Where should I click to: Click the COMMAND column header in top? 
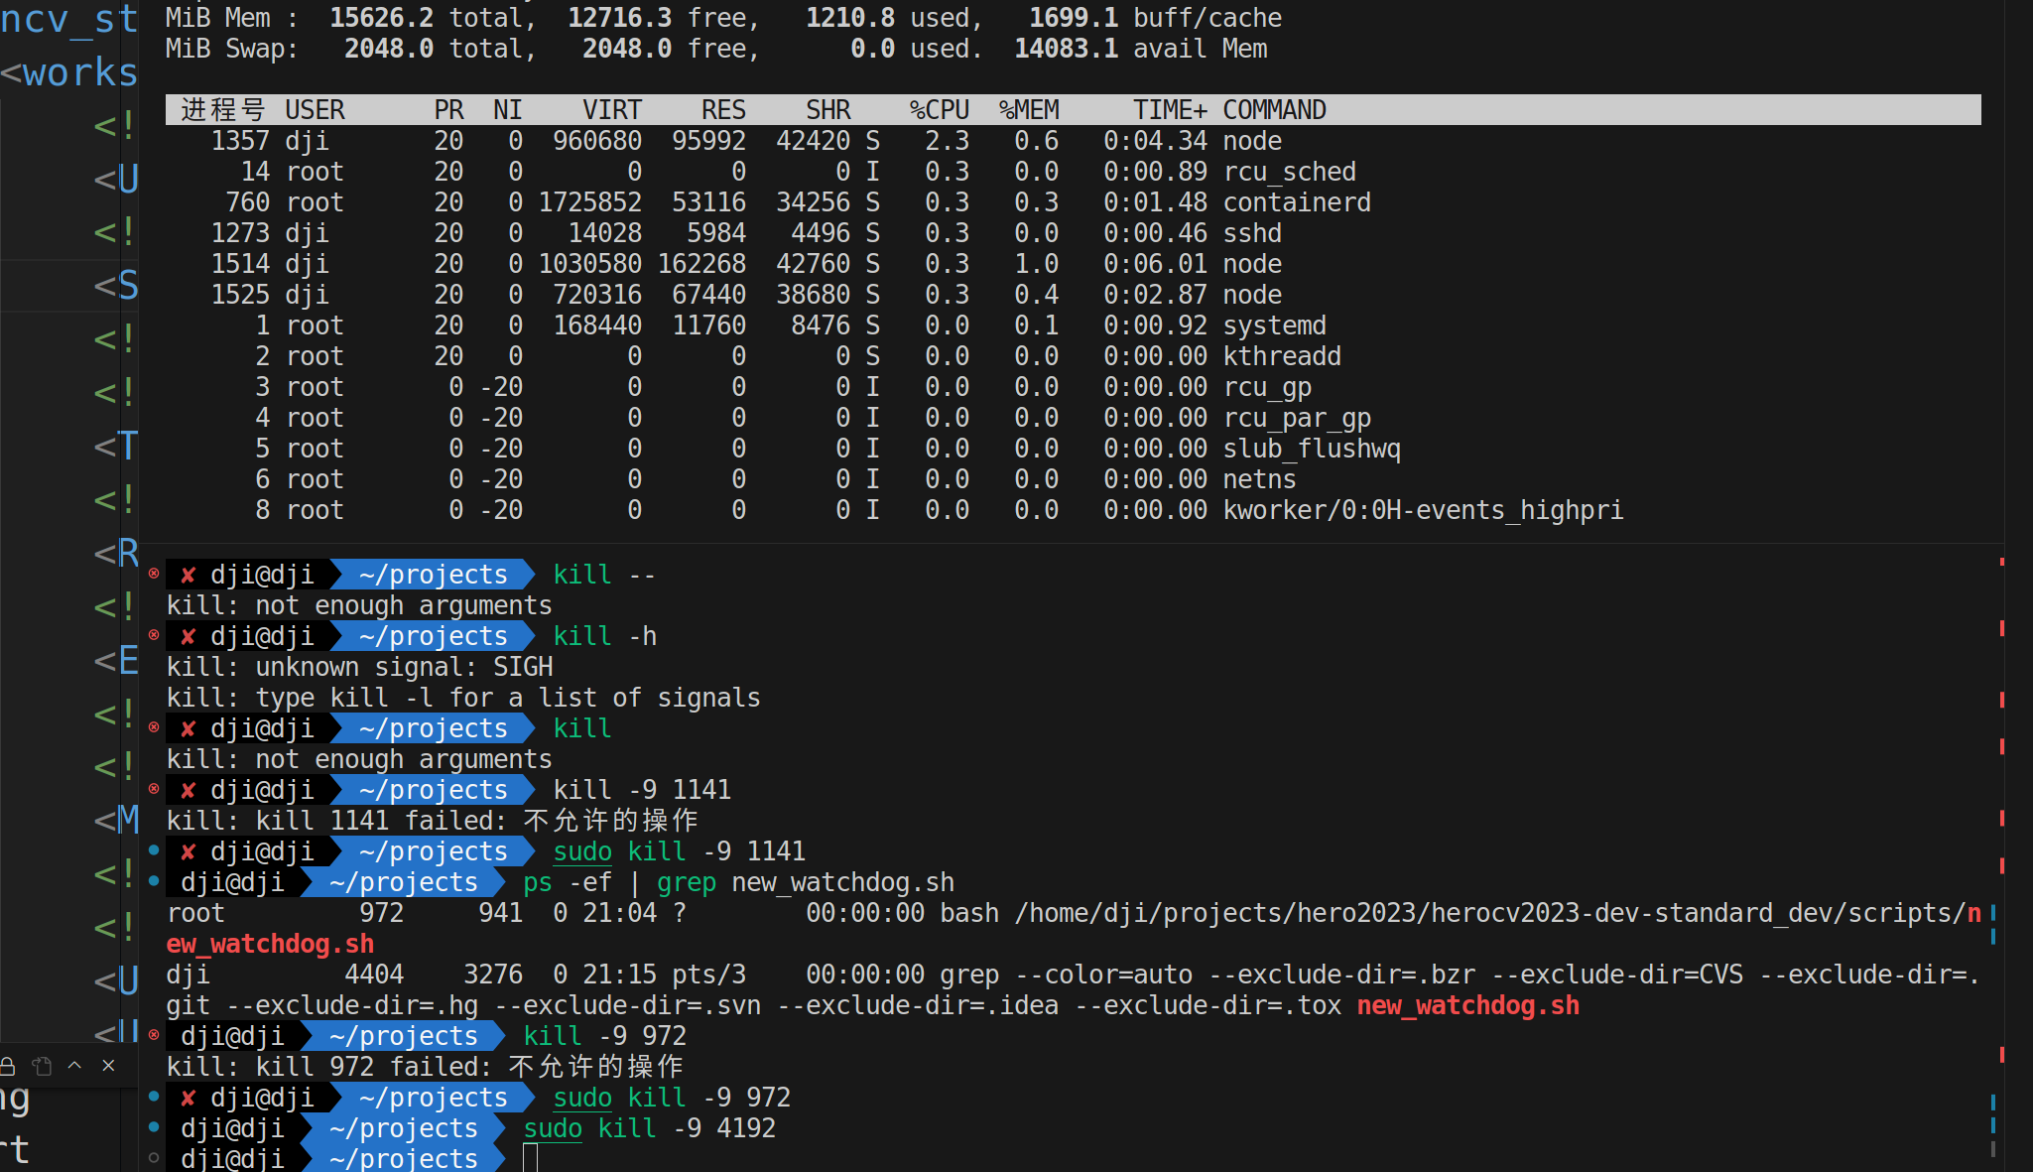[x=1274, y=110]
